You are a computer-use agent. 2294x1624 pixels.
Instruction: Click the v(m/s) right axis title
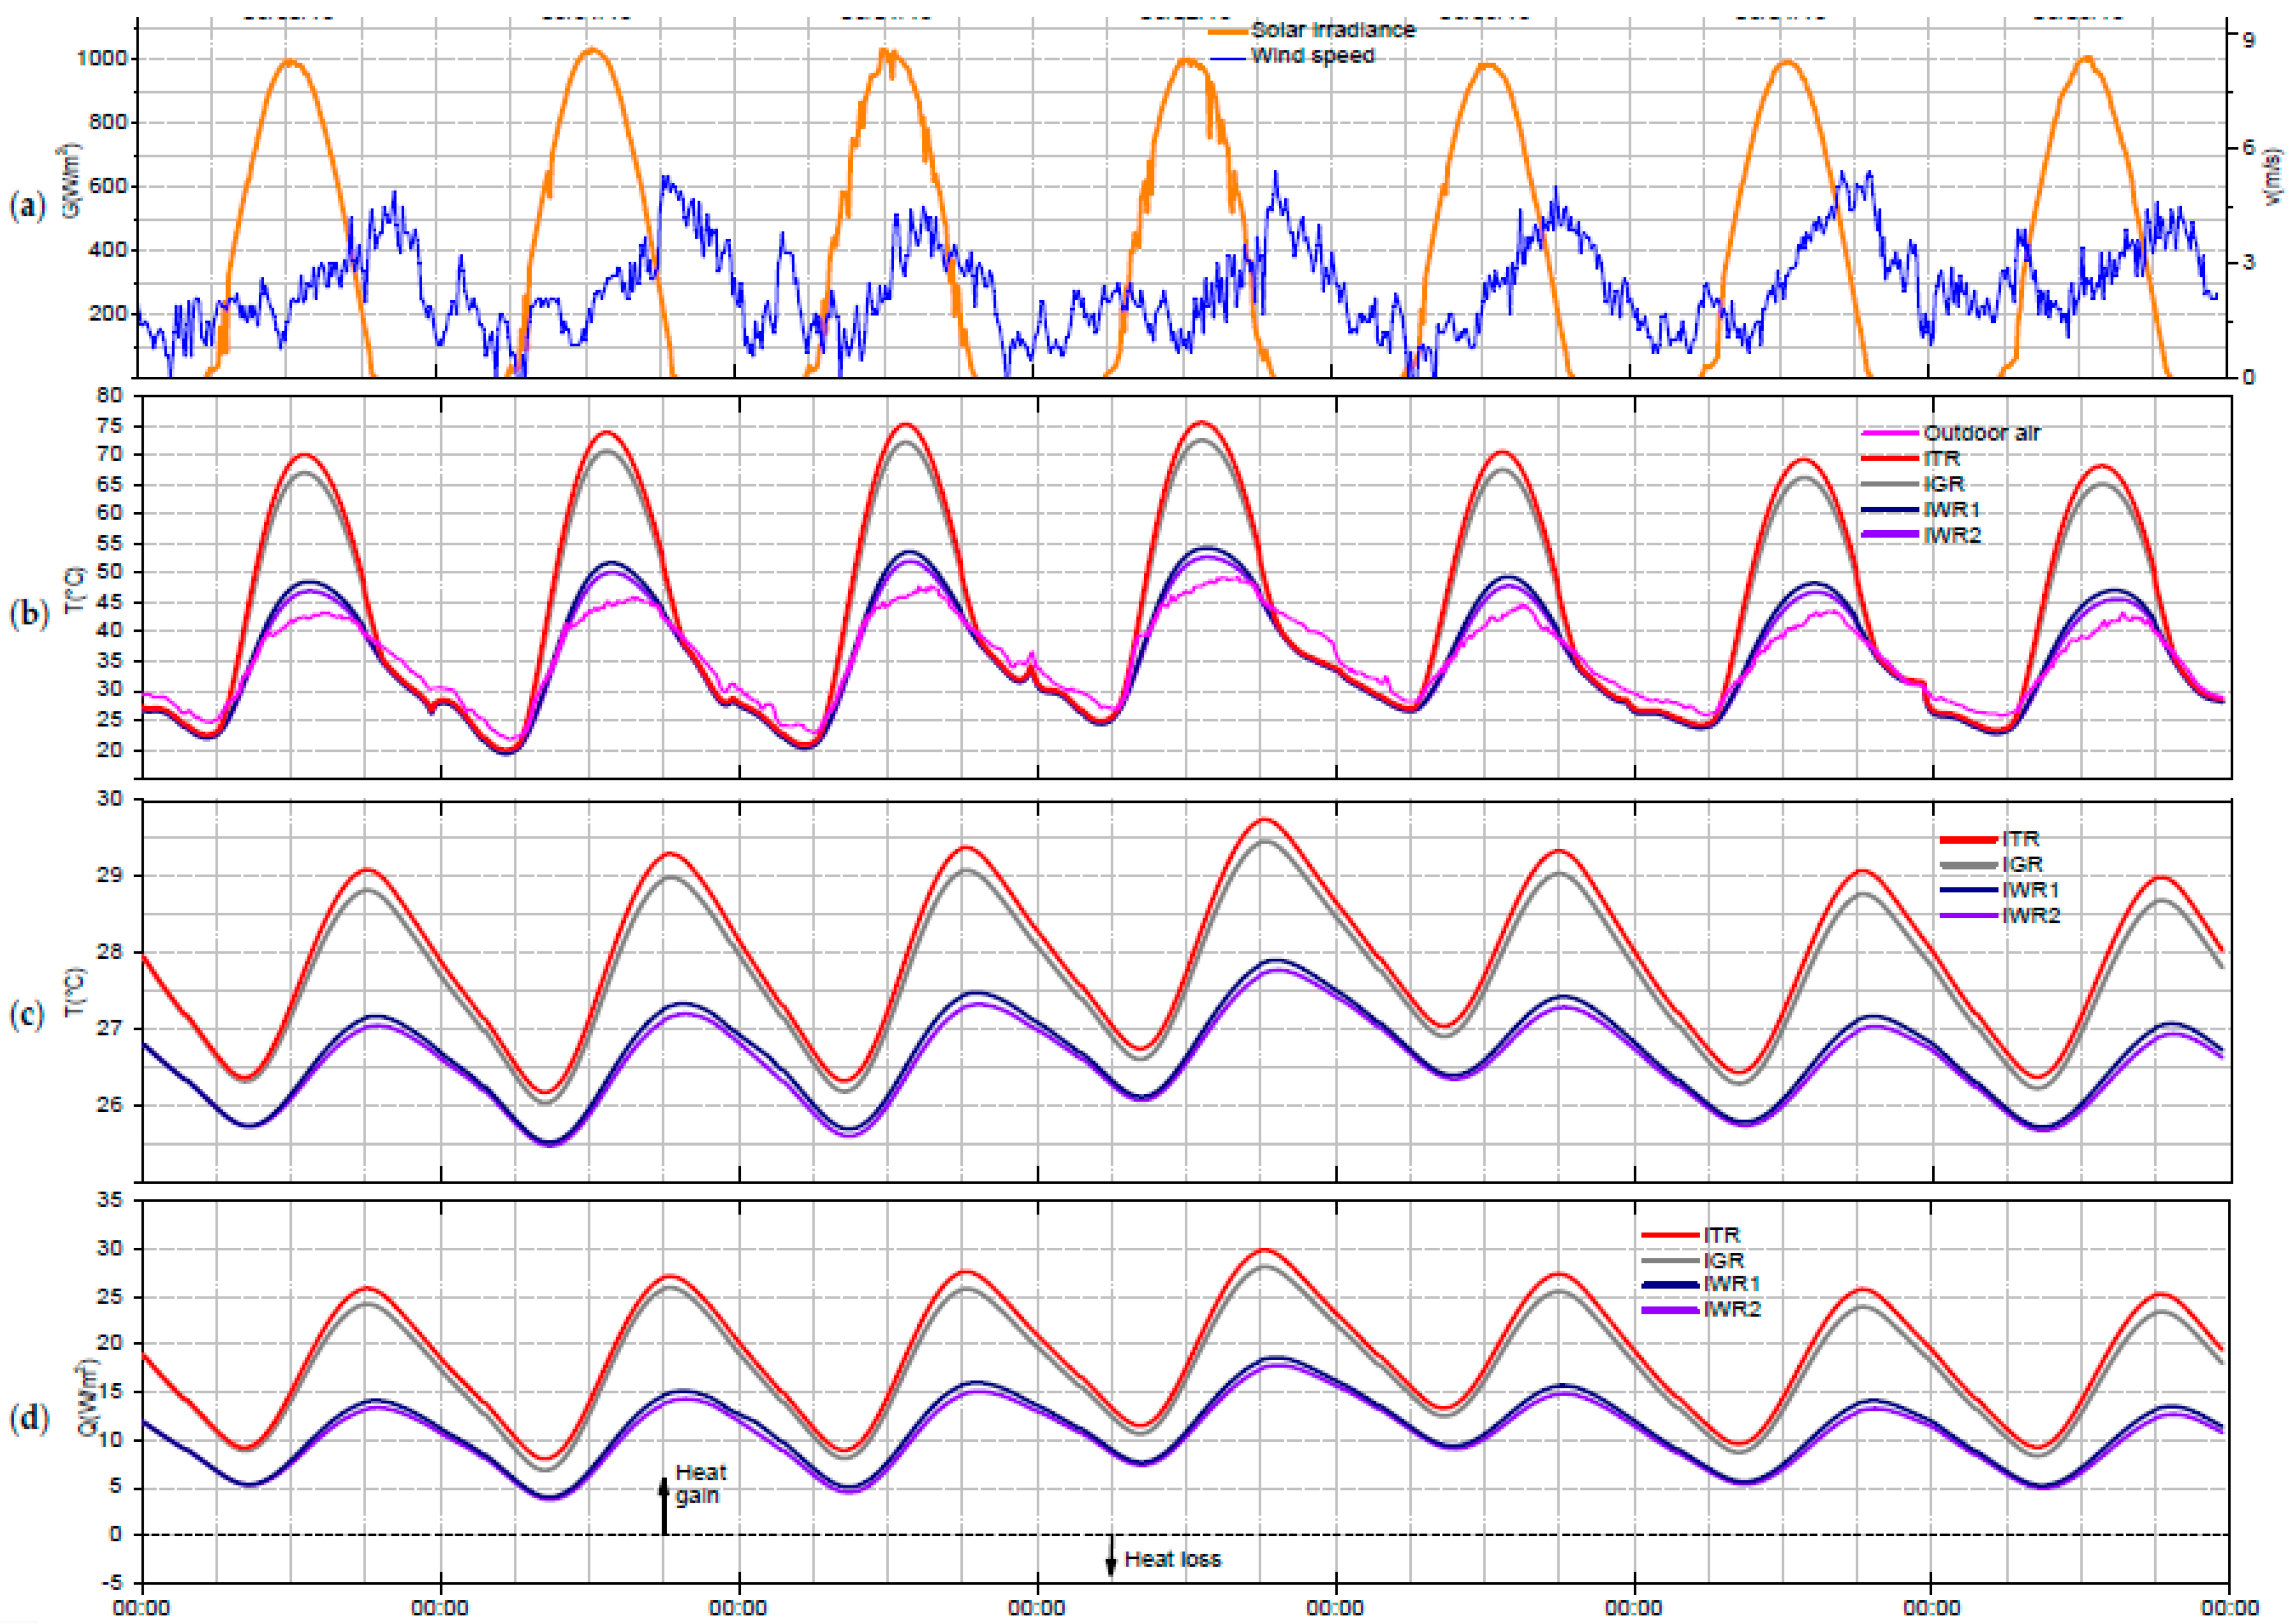click(x=2273, y=177)
